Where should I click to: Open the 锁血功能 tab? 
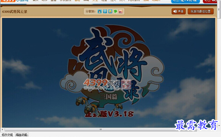22,135
